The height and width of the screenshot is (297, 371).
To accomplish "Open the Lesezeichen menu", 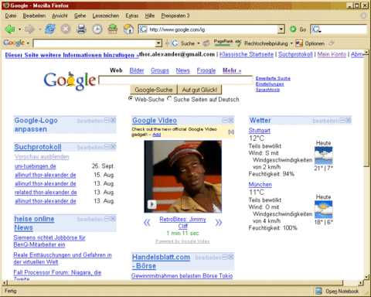I will 106,15.
